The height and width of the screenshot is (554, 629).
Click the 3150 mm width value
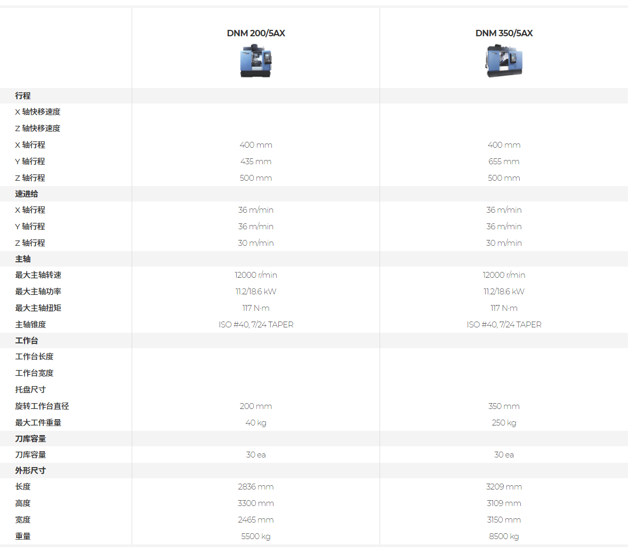coord(504,519)
